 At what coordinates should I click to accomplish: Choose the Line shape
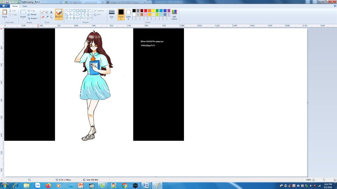[67, 11]
